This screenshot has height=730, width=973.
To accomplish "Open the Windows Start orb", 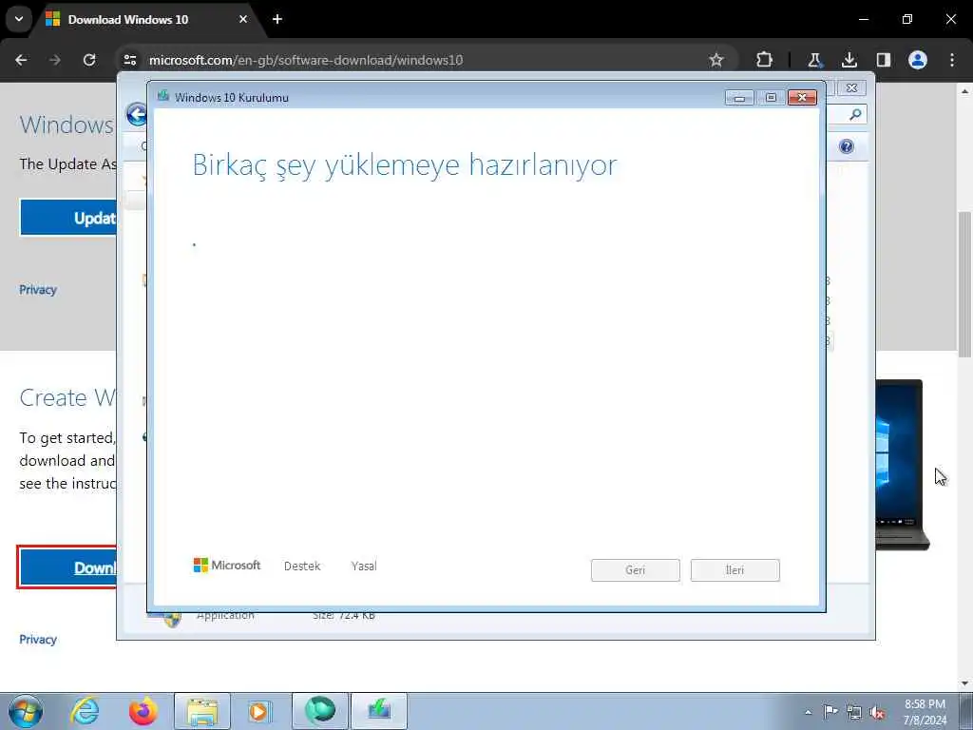I will [x=26, y=711].
